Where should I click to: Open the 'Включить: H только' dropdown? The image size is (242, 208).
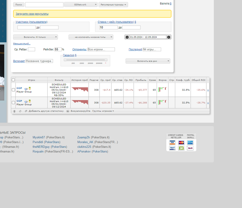click(36, 37)
